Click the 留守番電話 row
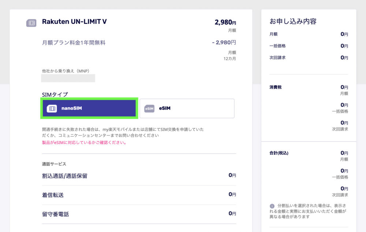 point(139,214)
